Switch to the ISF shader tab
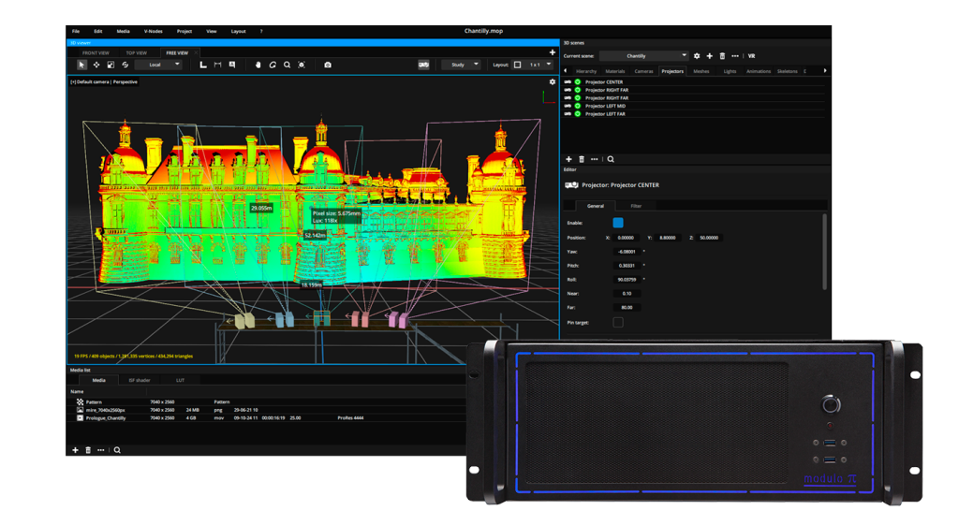The width and height of the screenshot is (959, 525). (140, 380)
